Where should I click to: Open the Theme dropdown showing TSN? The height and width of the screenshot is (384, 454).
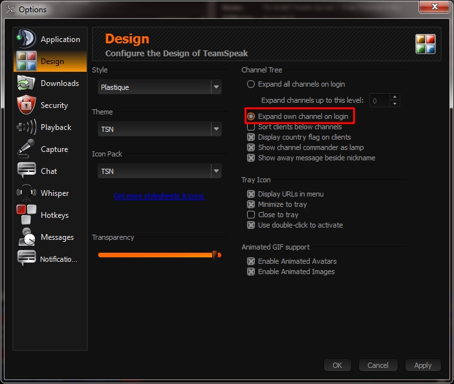tap(160, 129)
